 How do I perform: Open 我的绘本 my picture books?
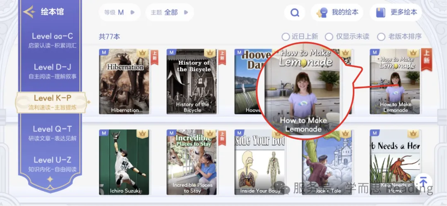(x=337, y=12)
